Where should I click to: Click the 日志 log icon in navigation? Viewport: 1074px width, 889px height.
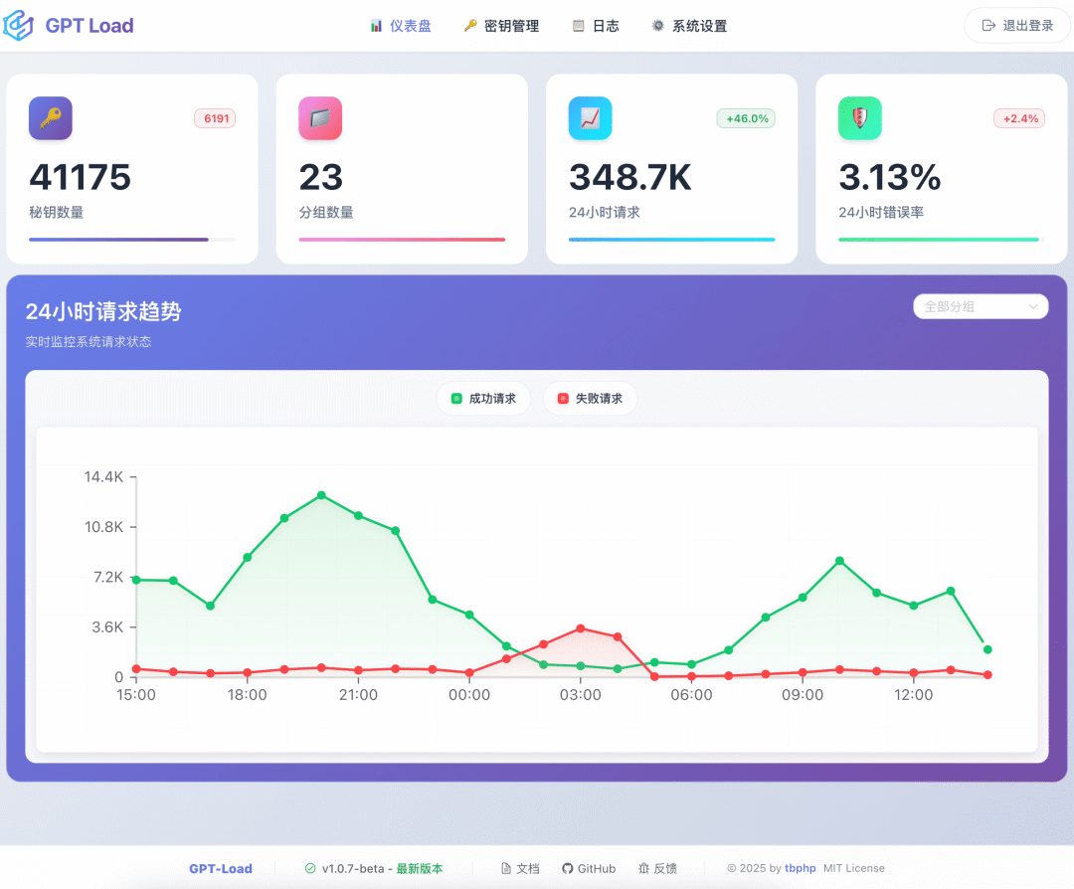[x=578, y=26]
